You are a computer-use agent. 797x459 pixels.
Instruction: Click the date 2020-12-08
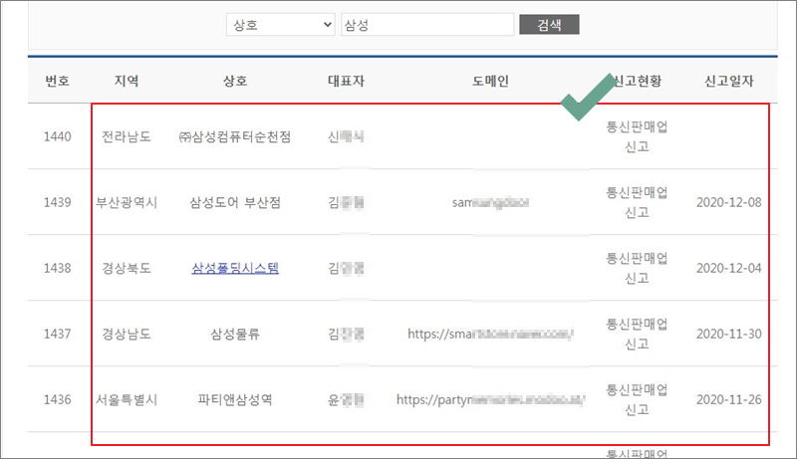point(728,202)
